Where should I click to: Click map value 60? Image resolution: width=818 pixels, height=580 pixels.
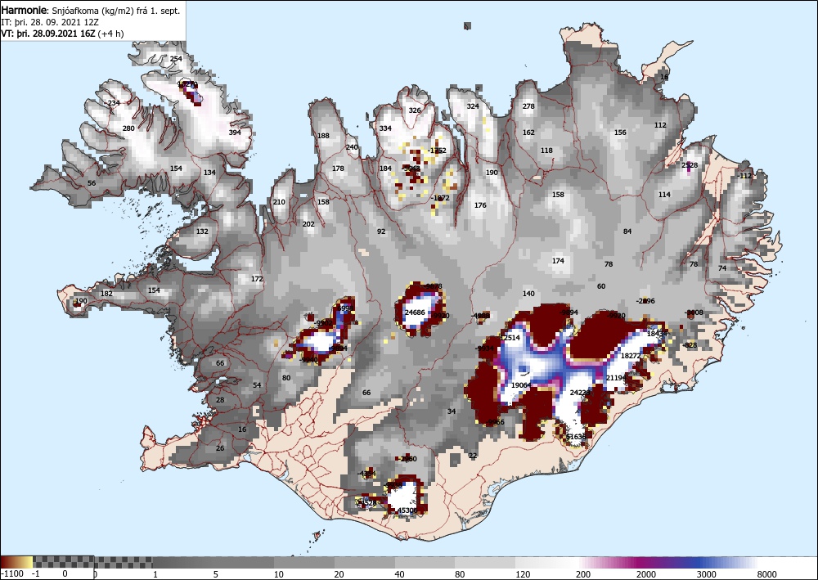(x=601, y=286)
